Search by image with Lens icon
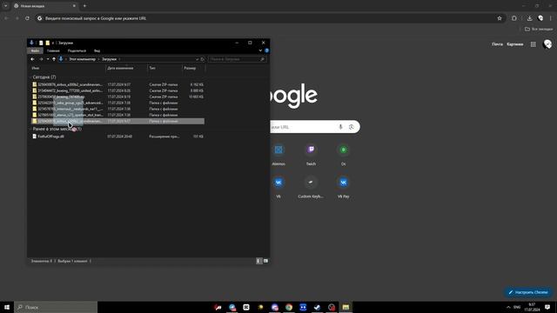This screenshot has height=313, width=557. (352, 127)
